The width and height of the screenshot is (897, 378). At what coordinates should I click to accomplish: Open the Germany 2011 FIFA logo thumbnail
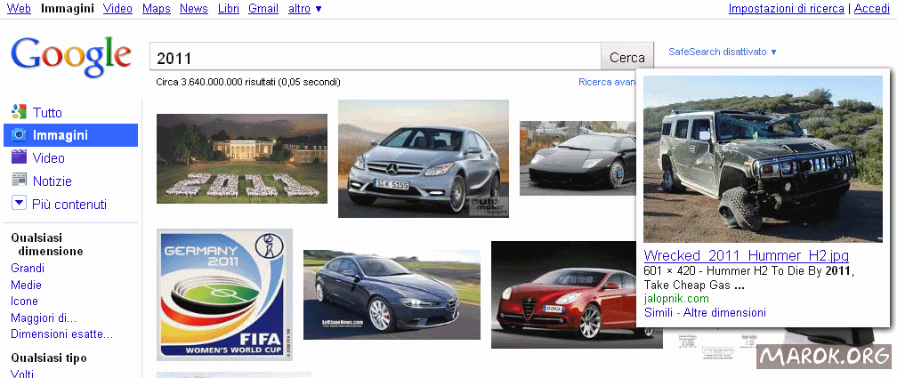tap(224, 294)
